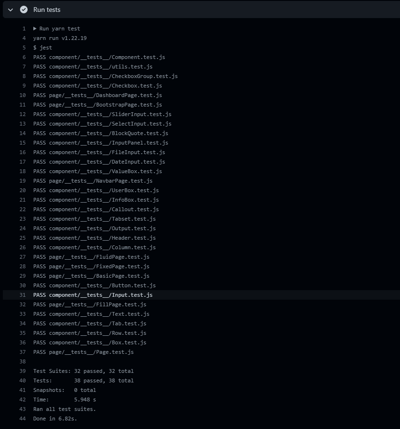Click line number 42 Time entry

click(x=22, y=400)
